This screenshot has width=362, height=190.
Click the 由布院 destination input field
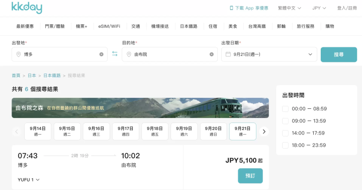(170, 54)
